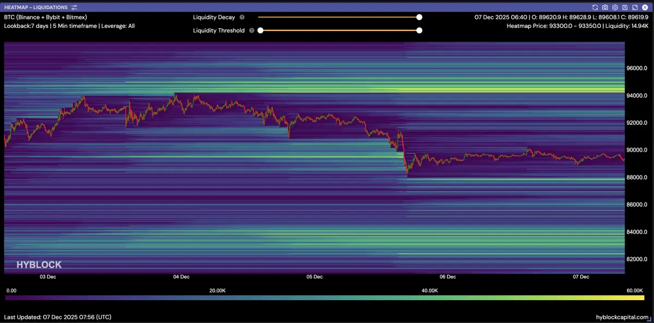Click the 06 Dec date axis label
This screenshot has height=323, width=654.
tap(447, 277)
